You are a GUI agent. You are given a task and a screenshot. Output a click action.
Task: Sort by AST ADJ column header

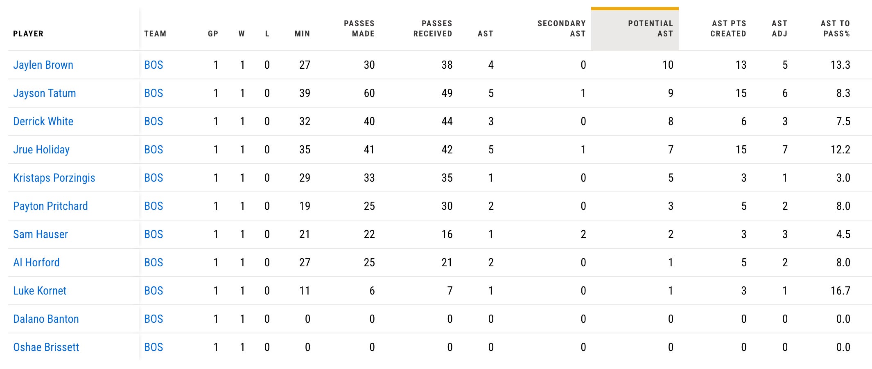coord(779,29)
